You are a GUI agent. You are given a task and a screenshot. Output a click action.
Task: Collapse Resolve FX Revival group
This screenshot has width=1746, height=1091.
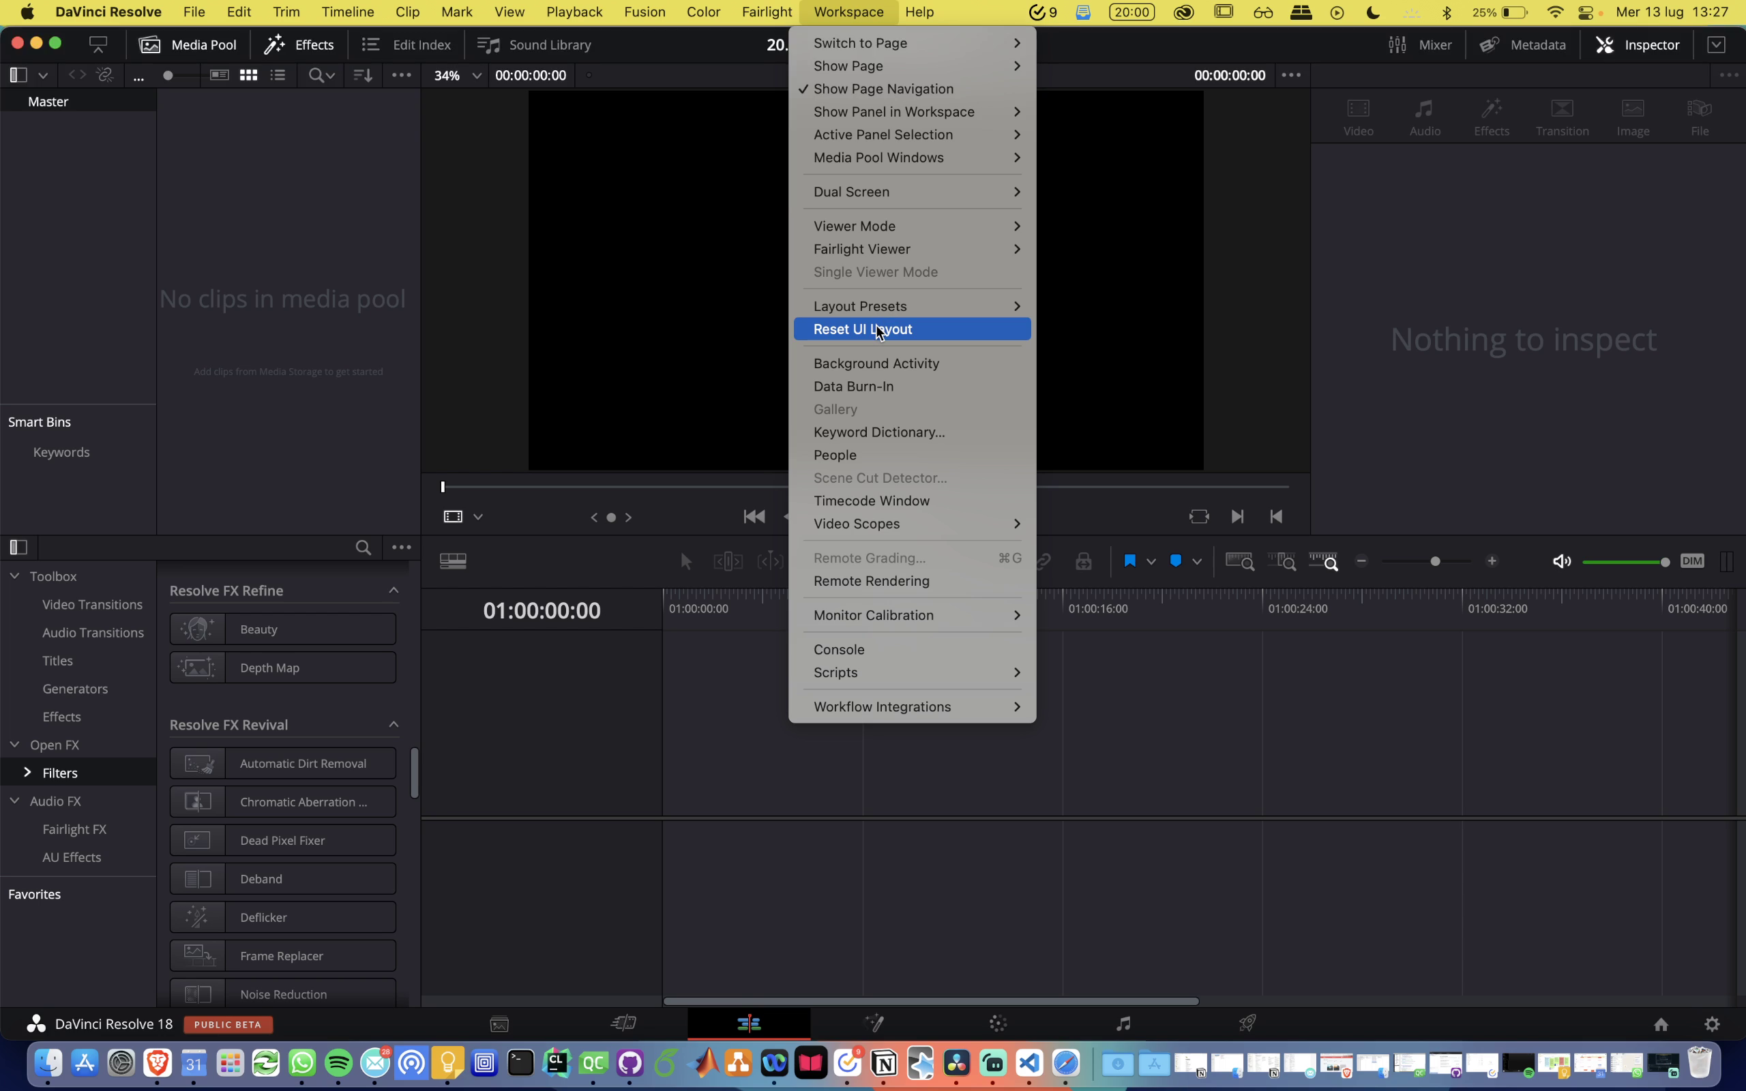click(x=394, y=723)
